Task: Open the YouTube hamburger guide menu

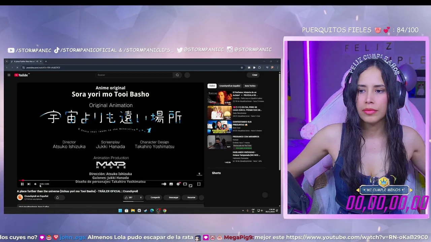Action: (x=9, y=75)
